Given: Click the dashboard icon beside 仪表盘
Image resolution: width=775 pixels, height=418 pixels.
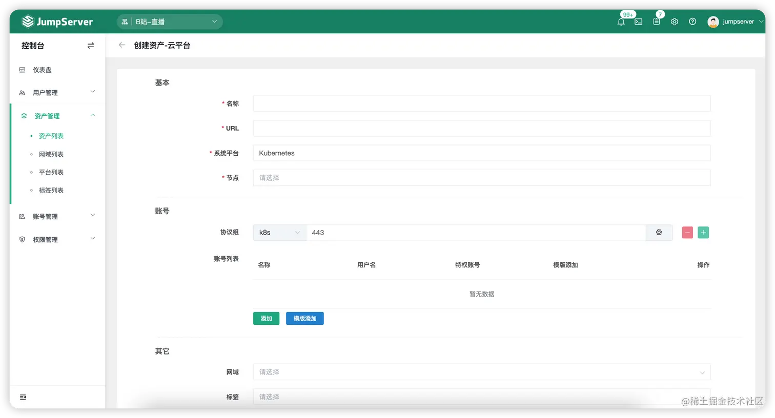Looking at the screenshot, I should (x=21, y=70).
